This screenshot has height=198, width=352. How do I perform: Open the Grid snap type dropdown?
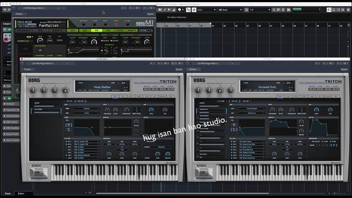pyautogui.click(x=206, y=10)
